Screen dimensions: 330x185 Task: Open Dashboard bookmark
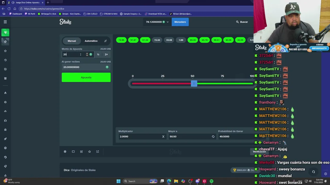click(x=15, y=14)
